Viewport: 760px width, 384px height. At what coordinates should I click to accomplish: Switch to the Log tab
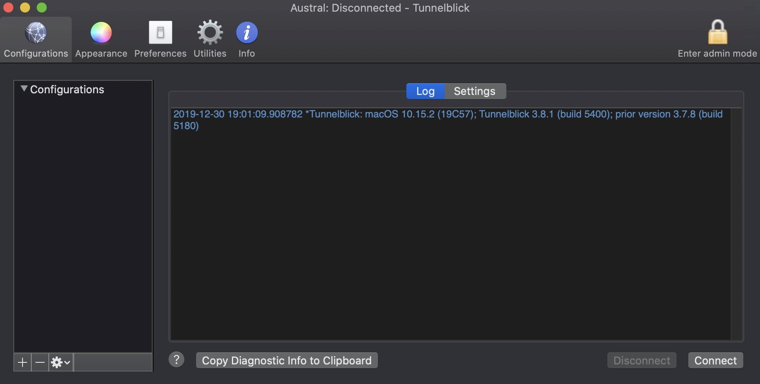click(425, 91)
